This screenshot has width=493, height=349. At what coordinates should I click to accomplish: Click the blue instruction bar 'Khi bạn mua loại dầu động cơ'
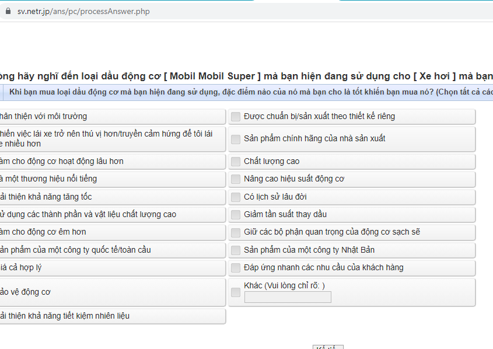(x=246, y=92)
